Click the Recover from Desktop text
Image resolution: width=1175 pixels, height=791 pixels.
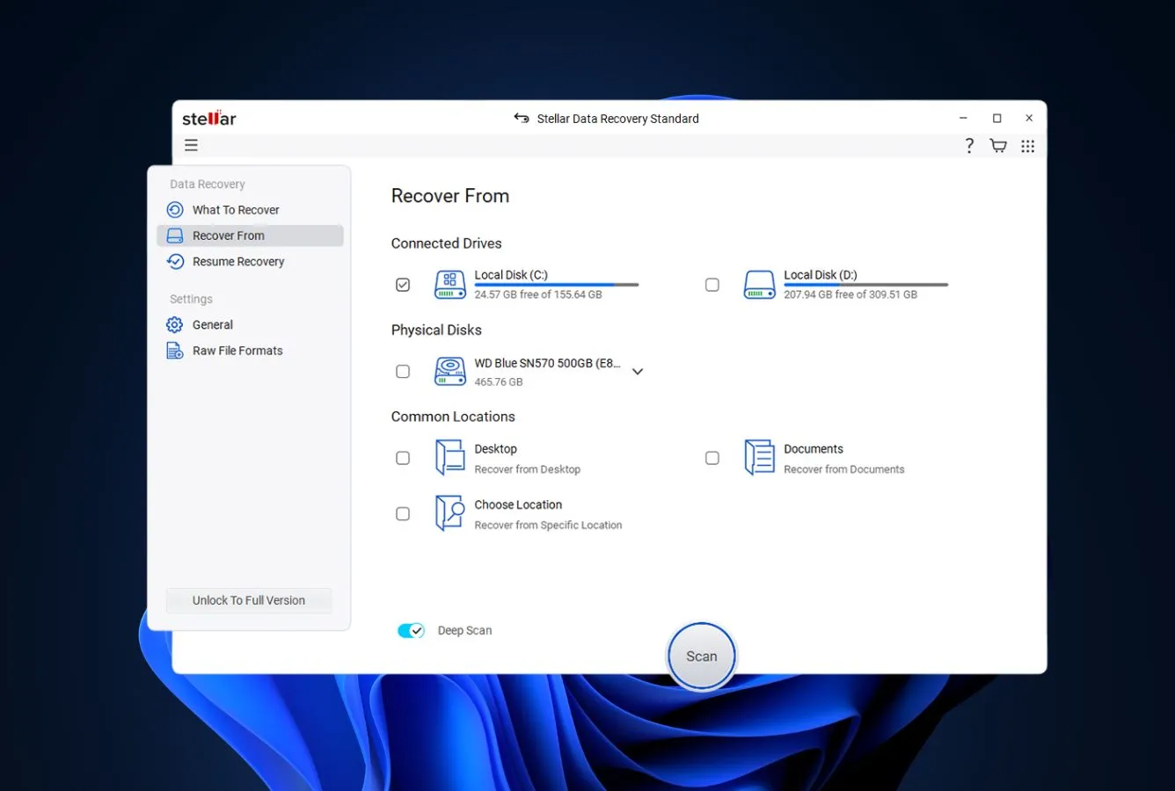click(x=528, y=469)
